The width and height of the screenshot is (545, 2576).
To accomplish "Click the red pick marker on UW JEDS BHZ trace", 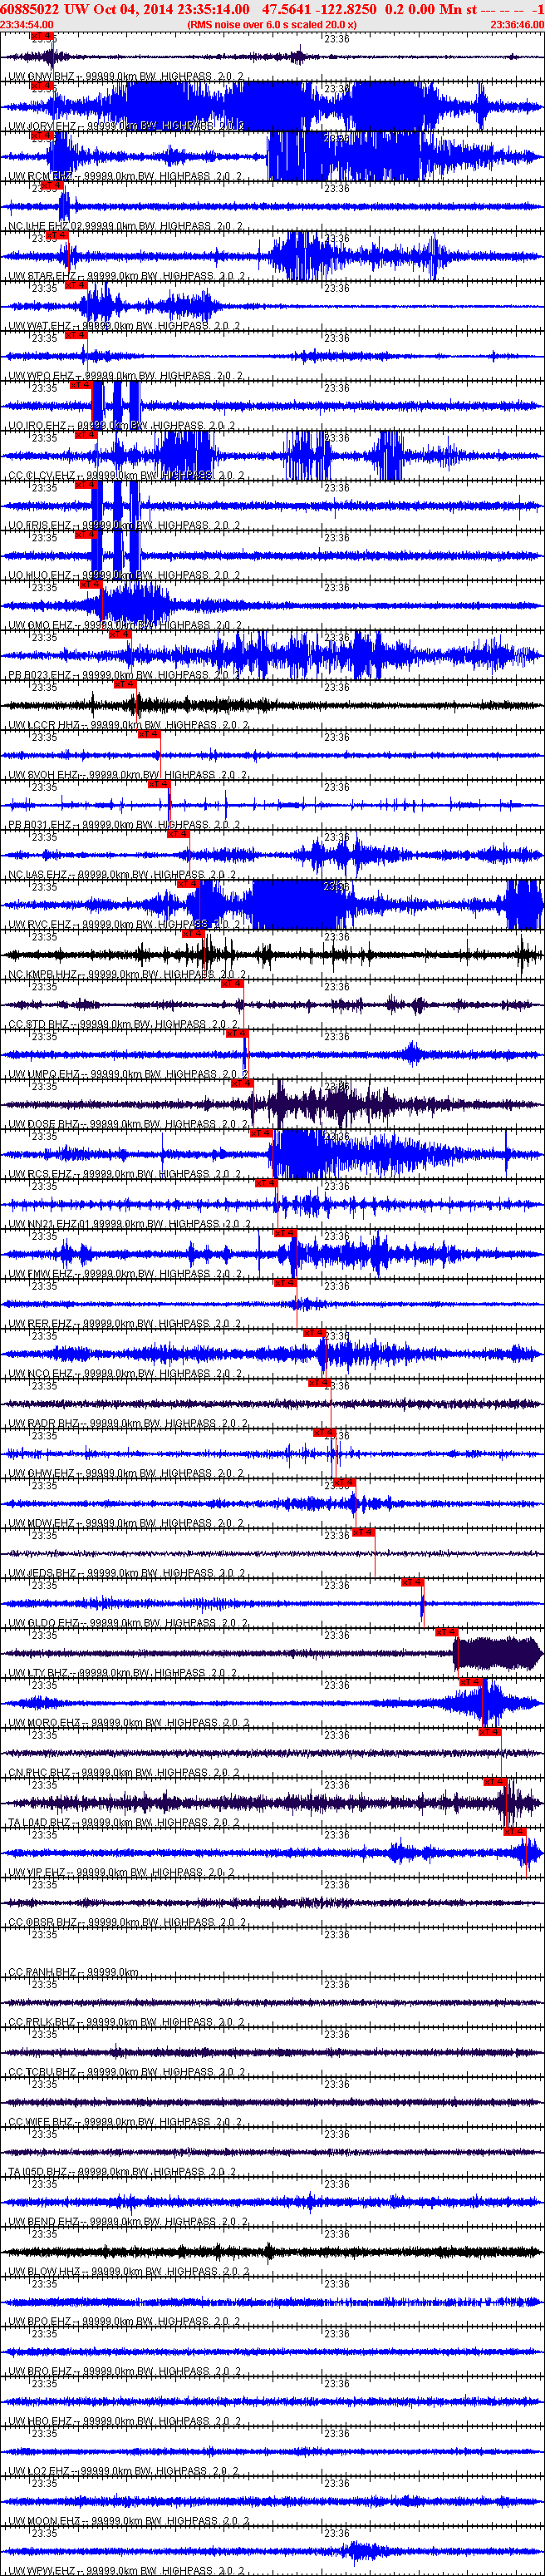I will 363,1533.
